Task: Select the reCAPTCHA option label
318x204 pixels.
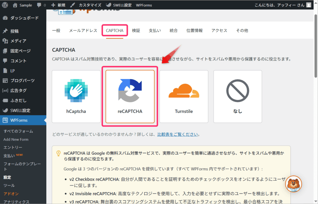Action: [x=130, y=111]
